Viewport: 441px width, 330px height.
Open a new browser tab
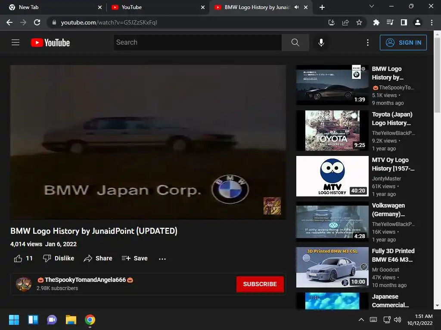tap(322, 7)
